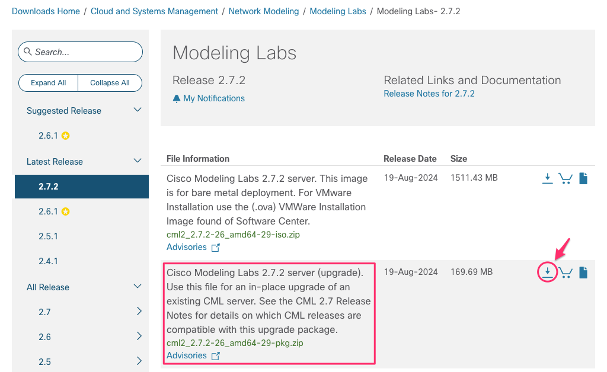Image resolution: width=607 pixels, height=372 pixels.
Task: Open Network Modeling breadcrumb
Action: pos(264,11)
